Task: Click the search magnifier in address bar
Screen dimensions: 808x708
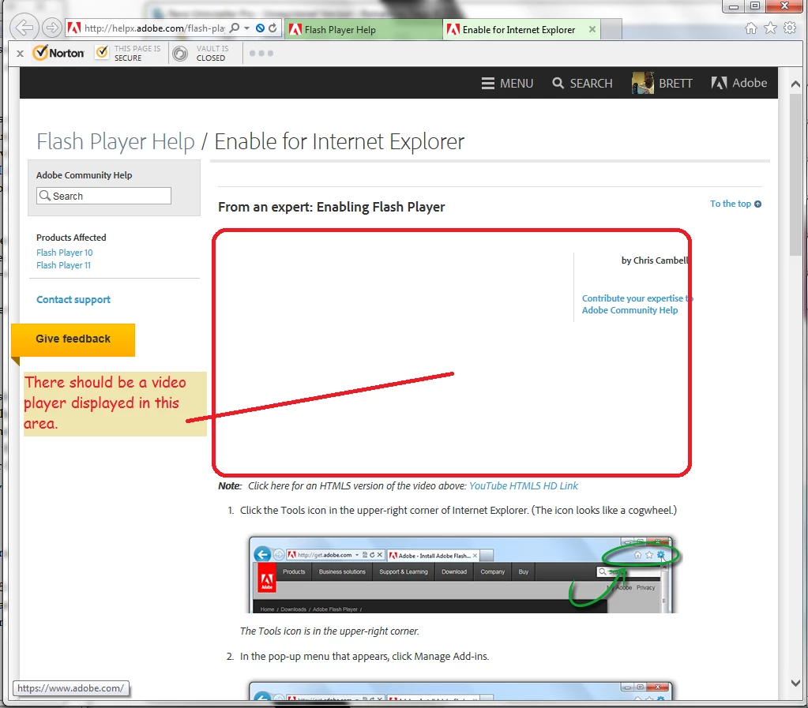Action: 235,28
